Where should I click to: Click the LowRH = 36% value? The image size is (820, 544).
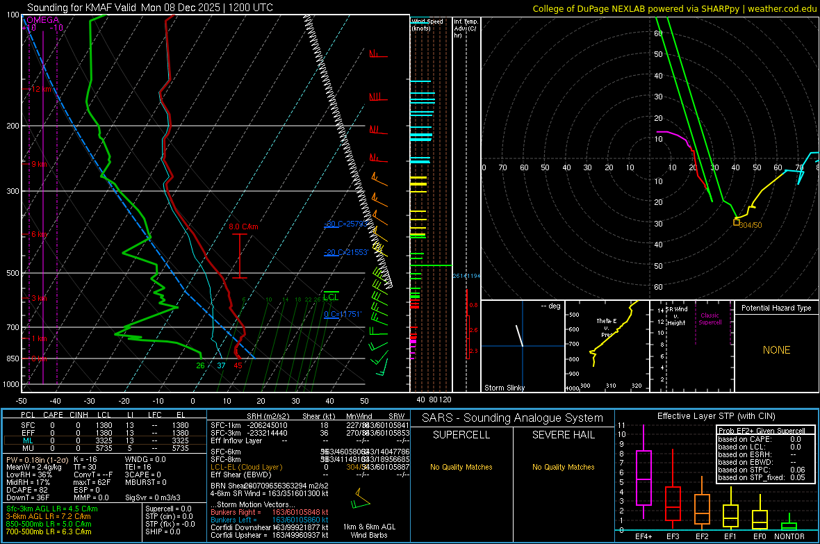tap(29, 475)
